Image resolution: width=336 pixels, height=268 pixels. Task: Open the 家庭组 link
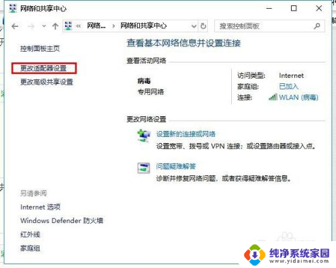[x=30, y=248]
